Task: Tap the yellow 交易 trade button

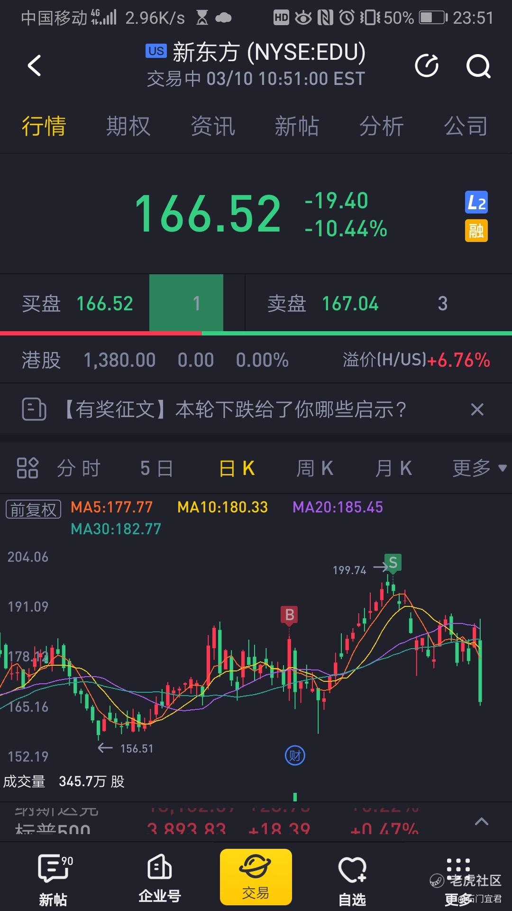Action: [256, 877]
